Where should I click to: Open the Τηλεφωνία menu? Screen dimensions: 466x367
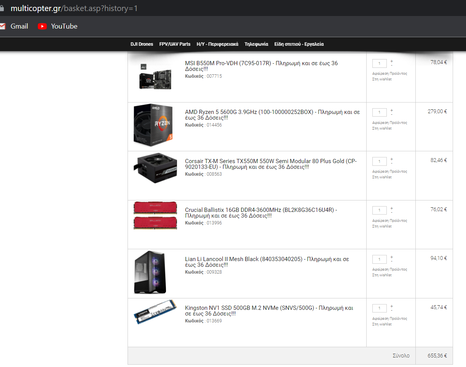(x=256, y=44)
